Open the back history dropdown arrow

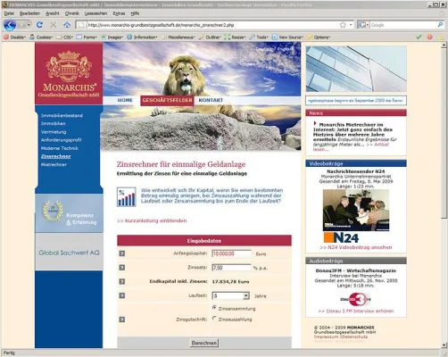click(x=29, y=25)
